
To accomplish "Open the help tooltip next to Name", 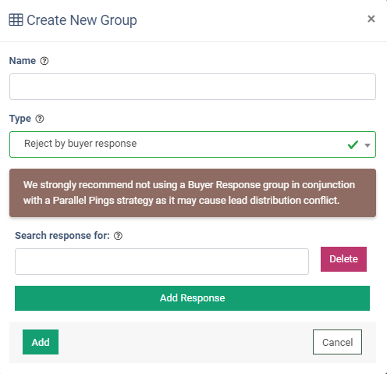I will pyautogui.click(x=44, y=61).
